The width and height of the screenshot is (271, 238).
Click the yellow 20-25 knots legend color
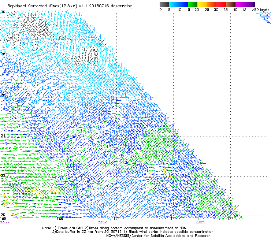click(x=202, y=4)
